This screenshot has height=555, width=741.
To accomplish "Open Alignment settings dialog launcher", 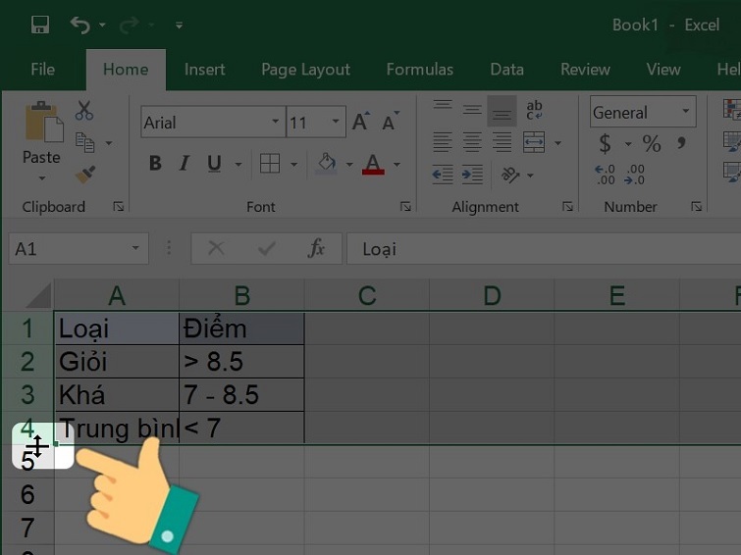I will coord(567,206).
